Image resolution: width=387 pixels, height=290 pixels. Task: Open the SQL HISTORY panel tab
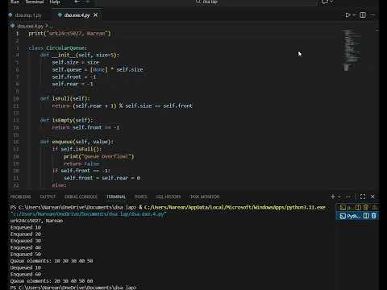click(169, 197)
